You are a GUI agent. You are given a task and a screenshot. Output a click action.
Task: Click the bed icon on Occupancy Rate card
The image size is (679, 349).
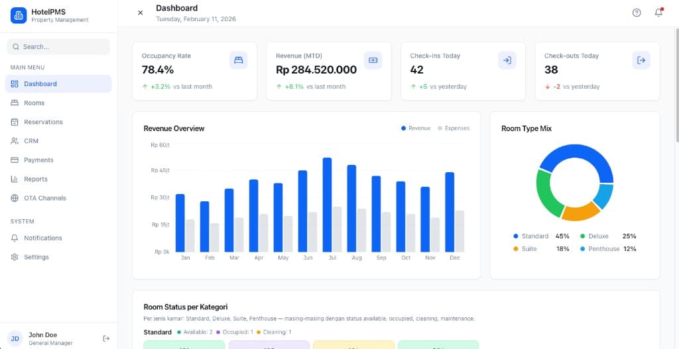click(239, 60)
